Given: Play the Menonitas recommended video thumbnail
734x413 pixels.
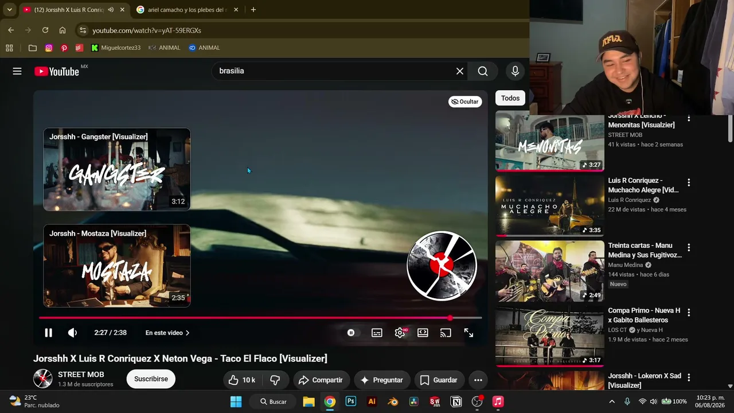Looking at the screenshot, I should (550, 141).
